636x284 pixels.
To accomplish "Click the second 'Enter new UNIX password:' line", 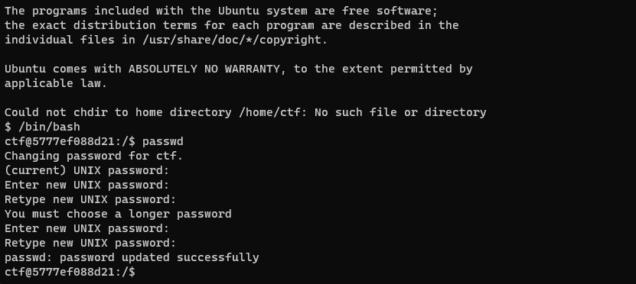I will (86, 228).
